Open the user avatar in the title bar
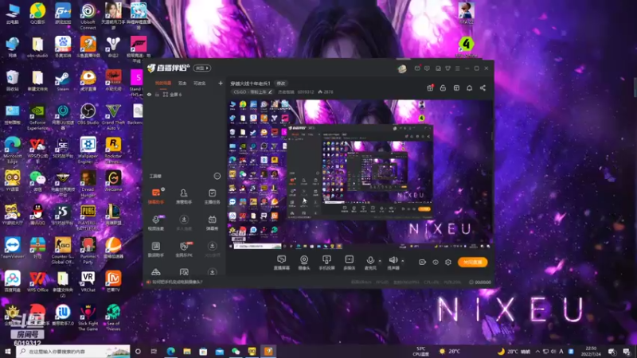The image size is (637, 358). click(402, 68)
